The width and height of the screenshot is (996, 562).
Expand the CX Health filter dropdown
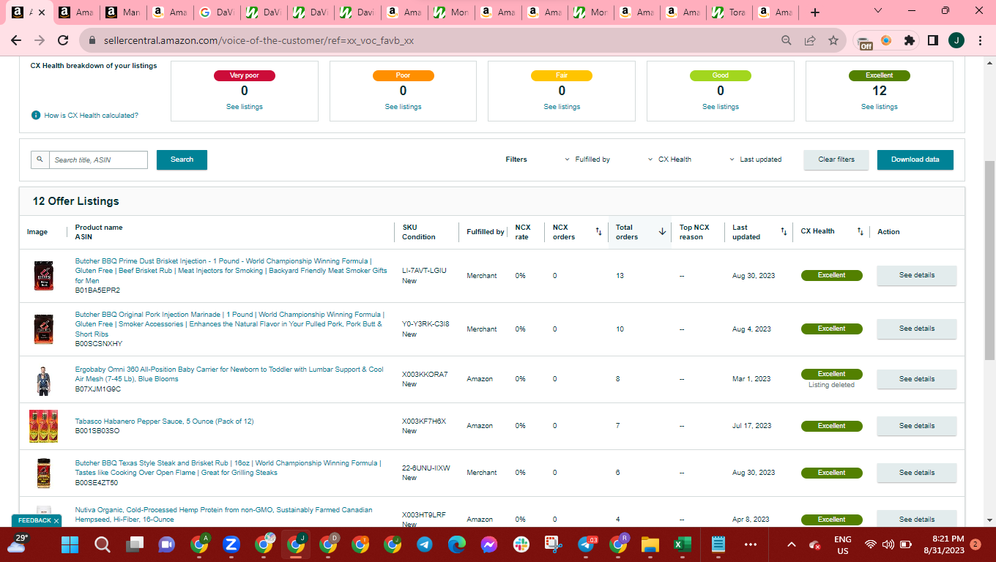(x=670, y=160)
